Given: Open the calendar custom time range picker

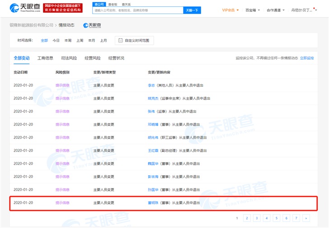Looking at the screenshot, I should 134,41.
